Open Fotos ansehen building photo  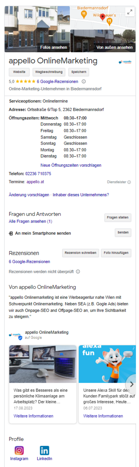coord(37,29)
